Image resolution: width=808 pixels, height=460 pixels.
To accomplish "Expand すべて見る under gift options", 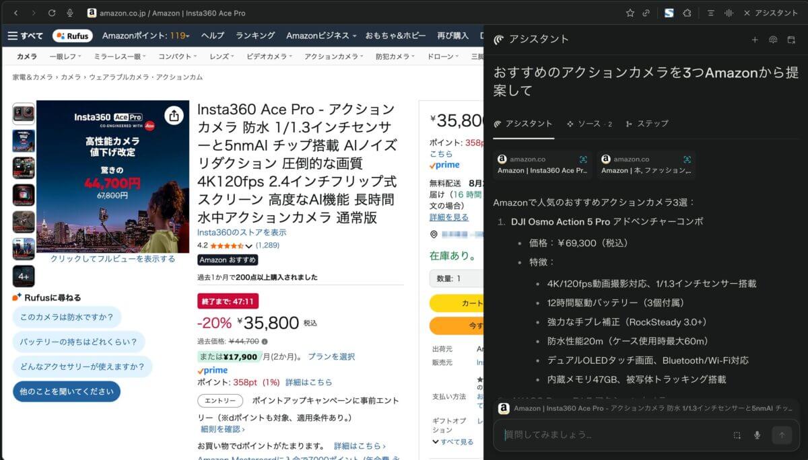I will 453,442.
